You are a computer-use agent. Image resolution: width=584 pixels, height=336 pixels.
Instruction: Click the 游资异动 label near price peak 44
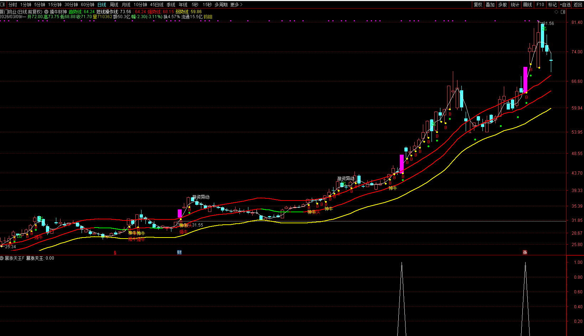[346, 178]
